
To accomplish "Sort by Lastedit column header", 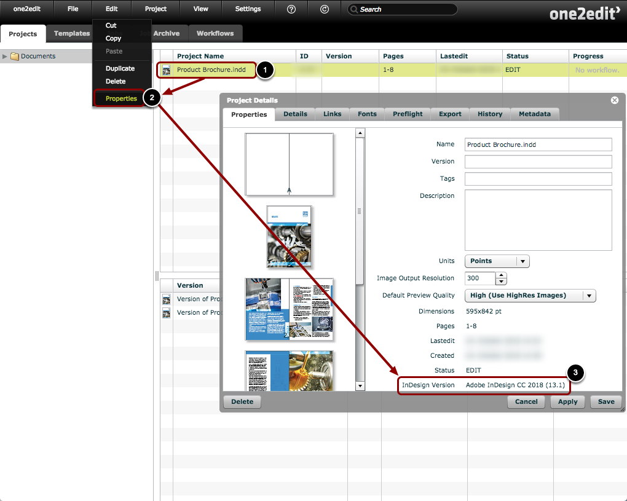I will [x=469, y=57].
